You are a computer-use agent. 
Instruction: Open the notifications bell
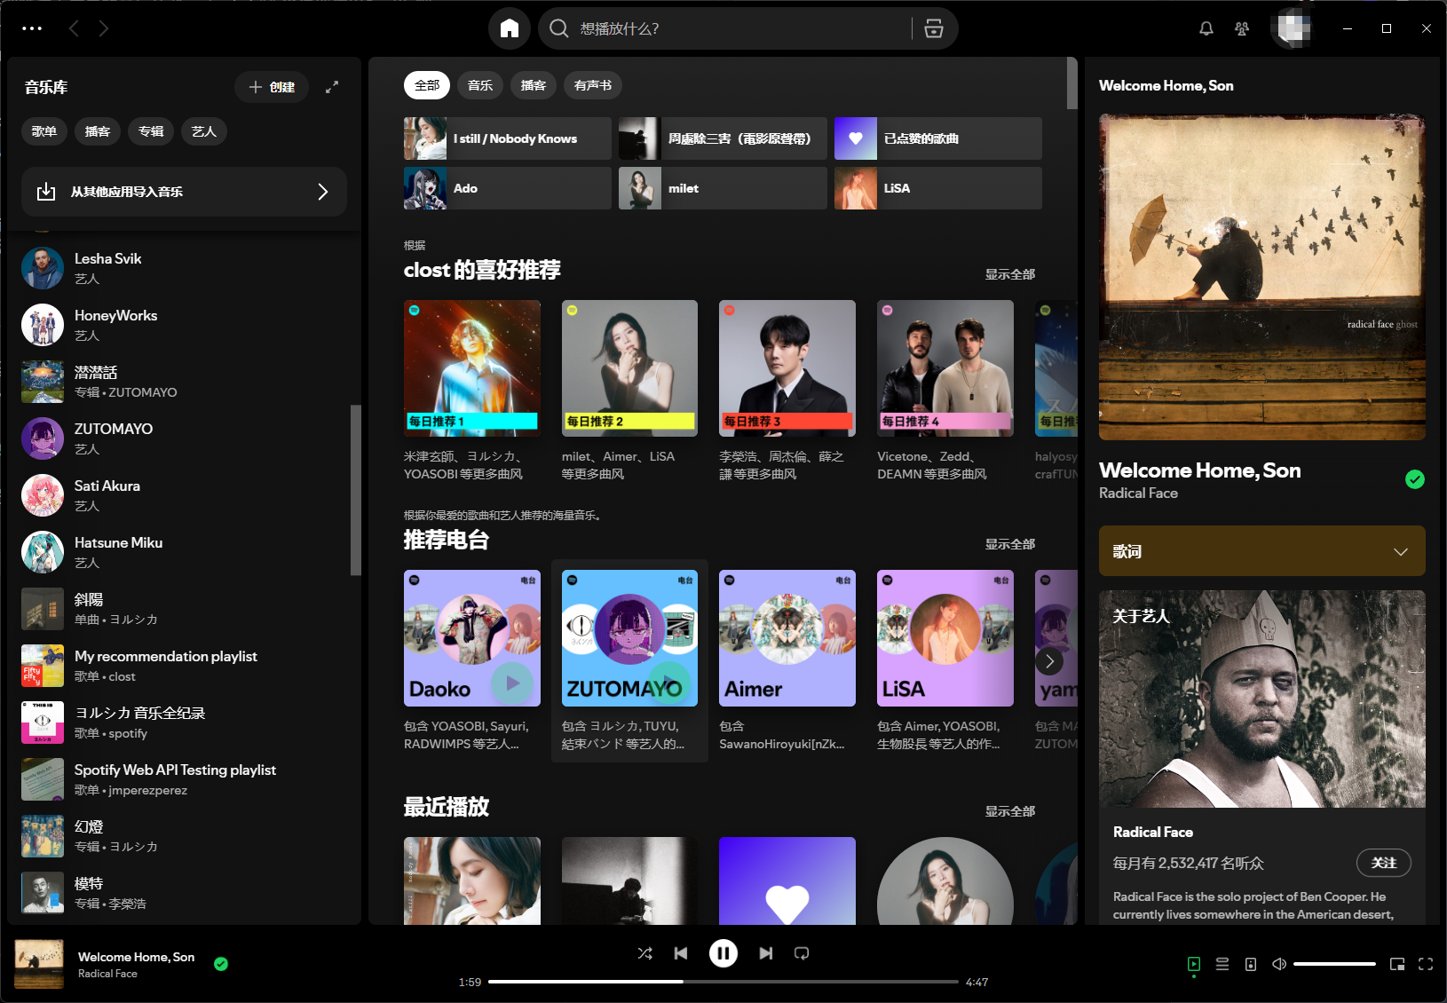click(x=1206, y=28)
